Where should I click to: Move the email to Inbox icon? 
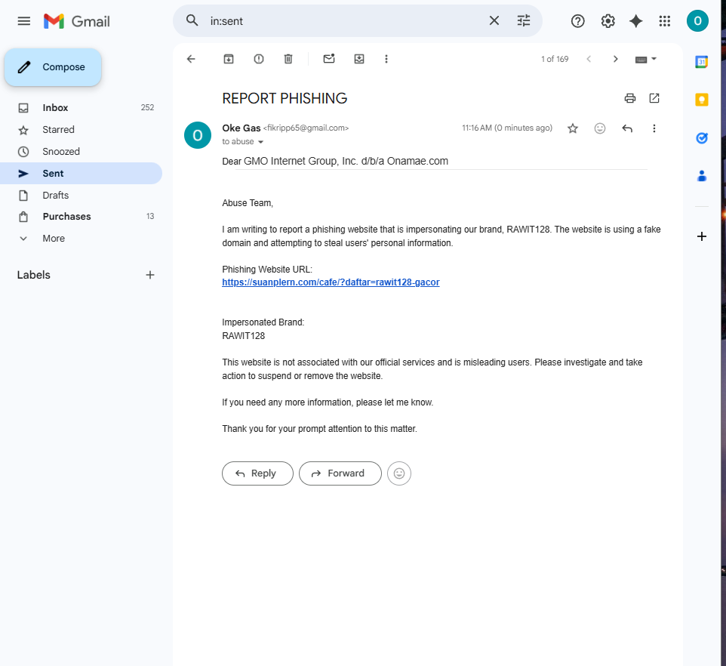(358, 59)
